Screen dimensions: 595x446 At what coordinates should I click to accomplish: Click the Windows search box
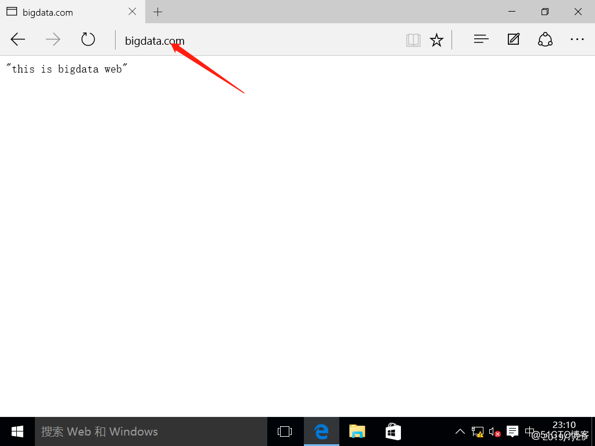[x=151, y=431]
